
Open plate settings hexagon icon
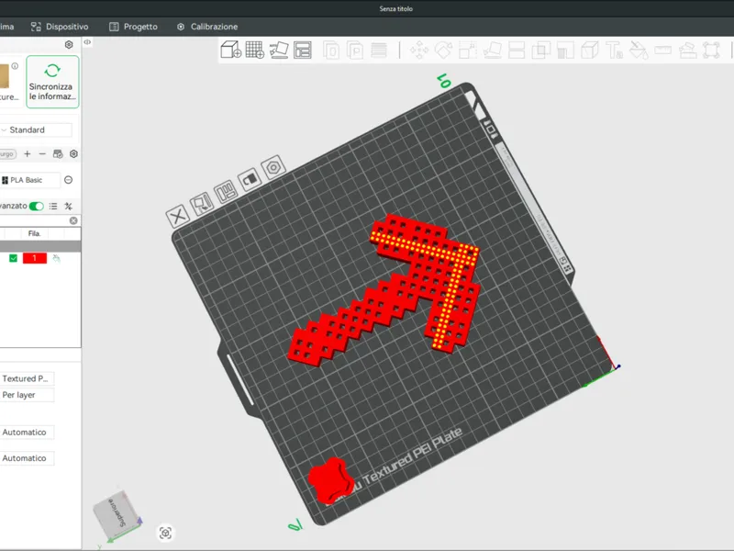[273, 167]
